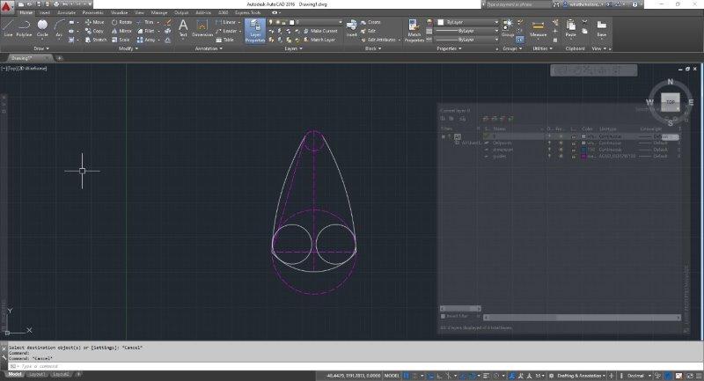The height and width of the screenshot is (381, 704).
Task: Click the magenta color swatch of guides layer
Action: point(583,156)
